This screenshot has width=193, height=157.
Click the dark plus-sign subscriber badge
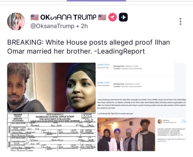pos(123,17)
